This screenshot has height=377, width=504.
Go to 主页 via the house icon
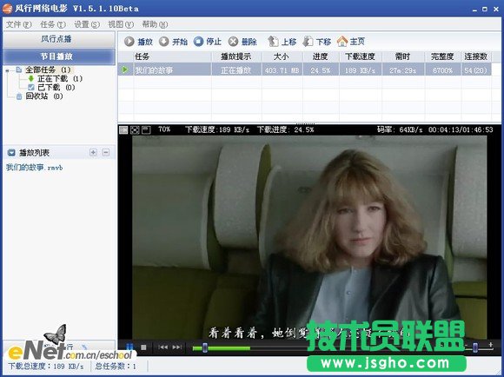(351, 41)
